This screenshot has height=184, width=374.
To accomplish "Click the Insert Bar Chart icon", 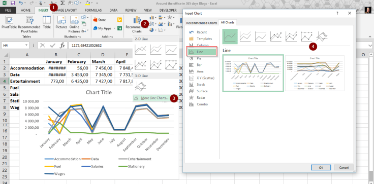I will (160, 17).
